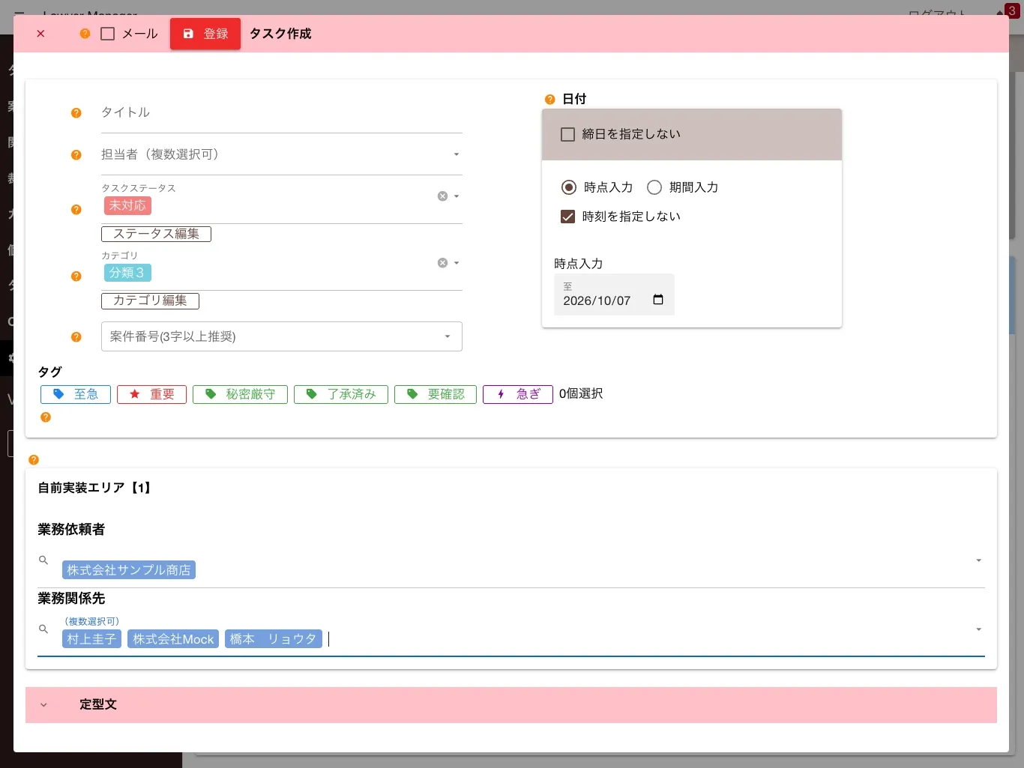
Task: Click the ステータス編集 button
Action: pos(156,234)
